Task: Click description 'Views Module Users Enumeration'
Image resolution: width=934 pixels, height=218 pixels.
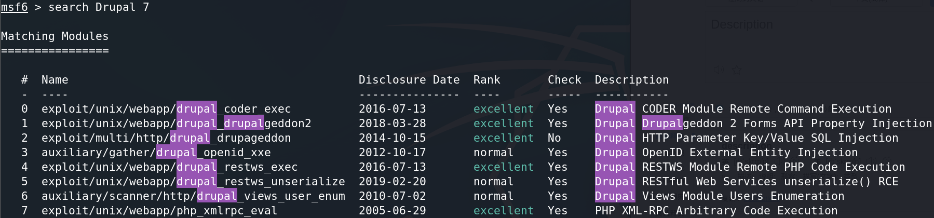Action: pos(743,196)
